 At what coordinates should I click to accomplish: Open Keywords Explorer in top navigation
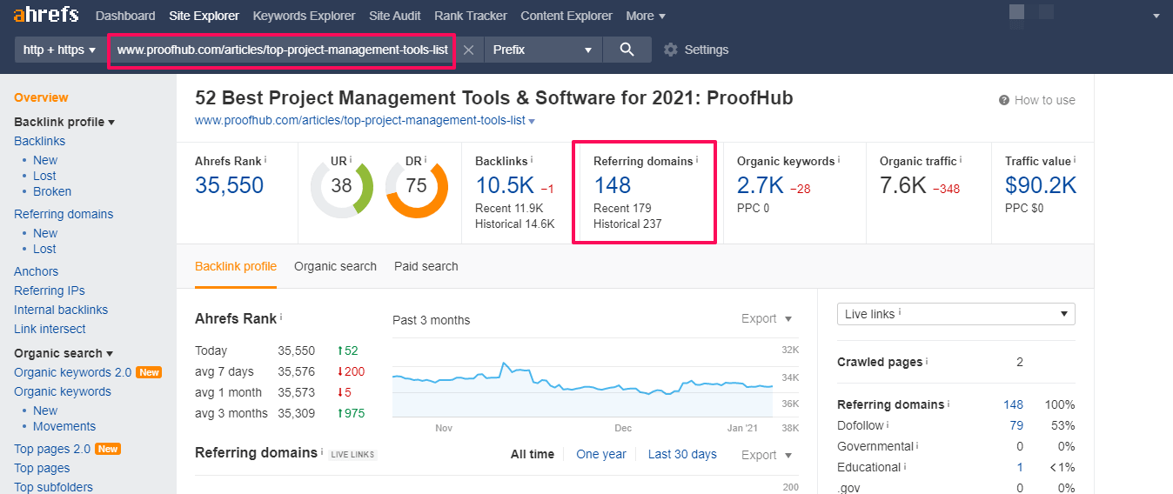pyautogui.click(x=304, y=16)
